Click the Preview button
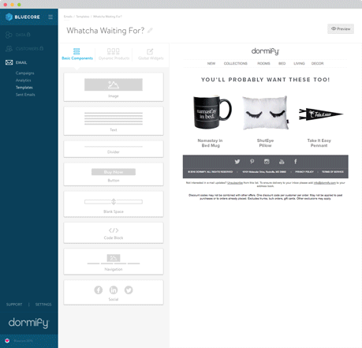The height and width of the screenshot is (348, 362). (341, 29)
